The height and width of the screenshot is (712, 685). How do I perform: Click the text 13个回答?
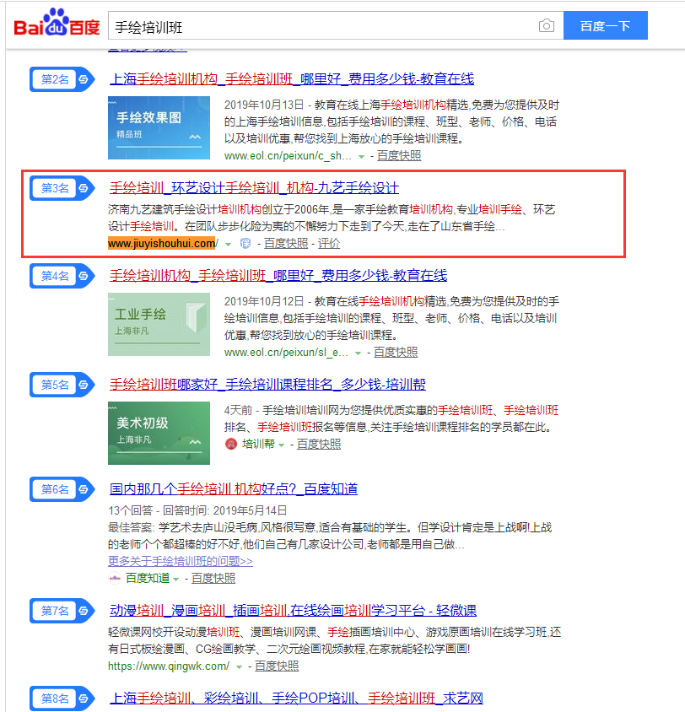pos(130,511)
